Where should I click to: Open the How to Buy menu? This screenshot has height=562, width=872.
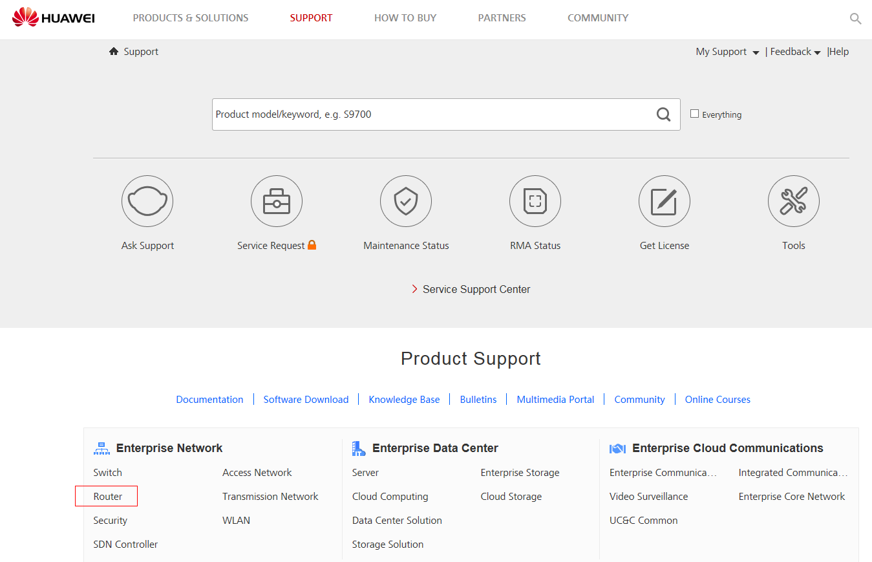(x=405, y=18)
